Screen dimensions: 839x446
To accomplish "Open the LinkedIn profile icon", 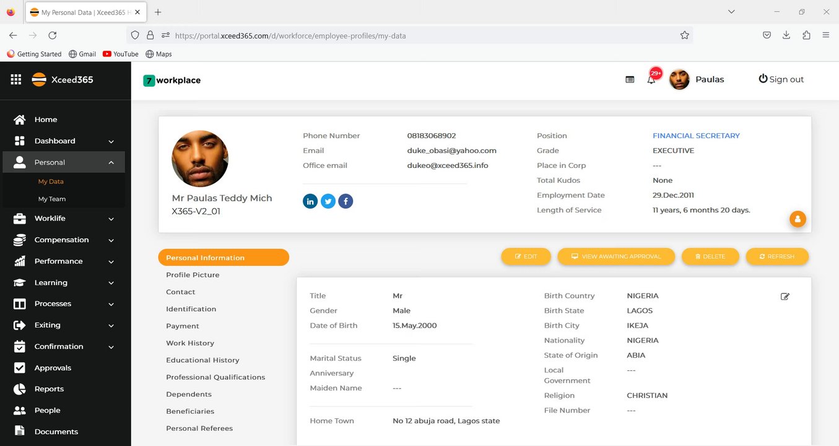I will (310, 201).
